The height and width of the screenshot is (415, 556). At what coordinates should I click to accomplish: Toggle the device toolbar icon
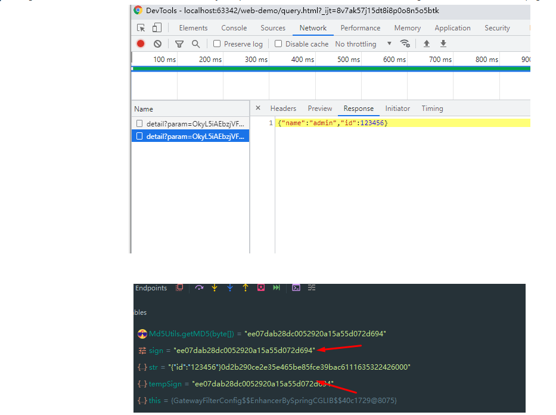click(157, 27)
